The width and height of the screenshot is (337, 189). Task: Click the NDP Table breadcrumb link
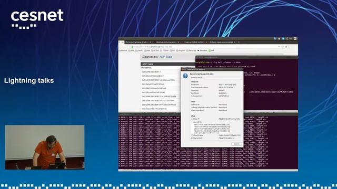click(x=166, y=57)
